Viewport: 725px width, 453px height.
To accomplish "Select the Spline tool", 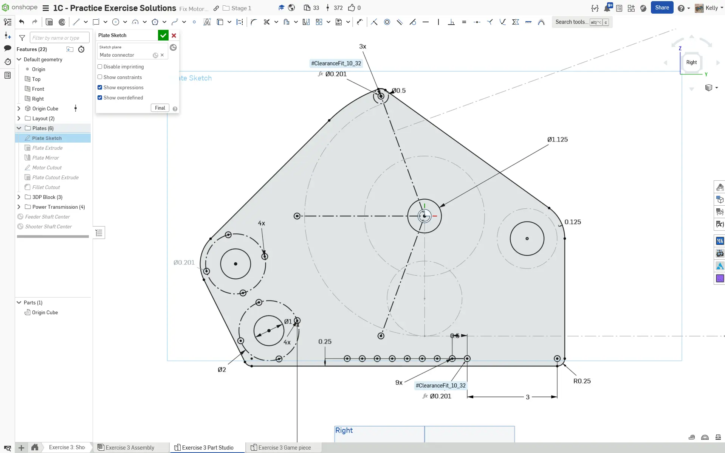I will click(174, 22).
